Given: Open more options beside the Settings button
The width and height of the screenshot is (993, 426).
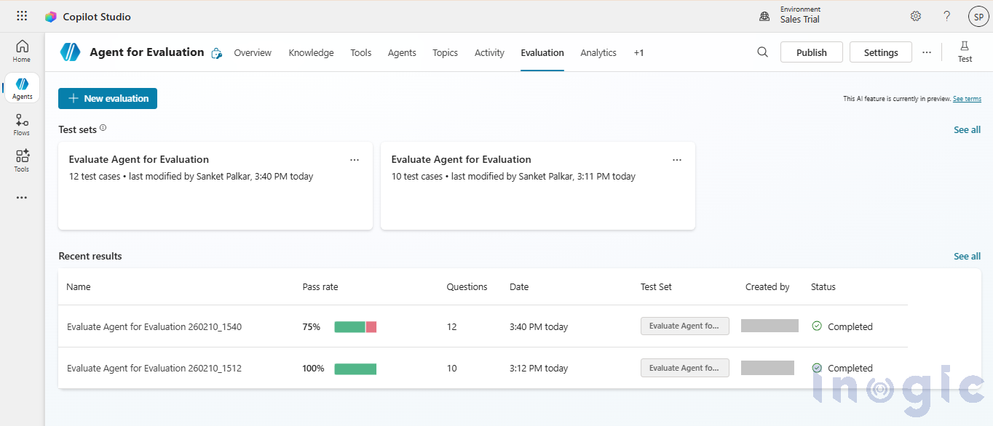Looking at the screenshot, I should pos(927,52).
